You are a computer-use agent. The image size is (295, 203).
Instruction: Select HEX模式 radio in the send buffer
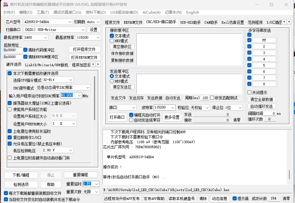click(x=112, y=81)
